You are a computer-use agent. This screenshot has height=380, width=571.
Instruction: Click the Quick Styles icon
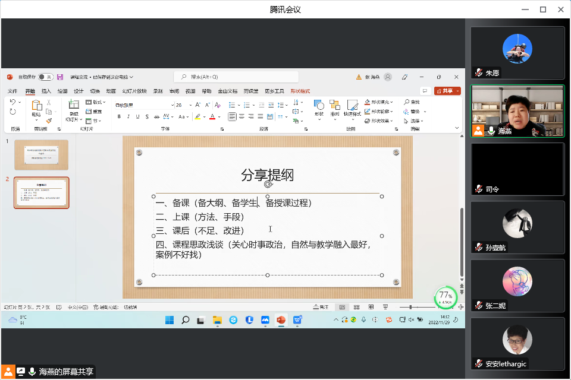[x=352, y=105]
